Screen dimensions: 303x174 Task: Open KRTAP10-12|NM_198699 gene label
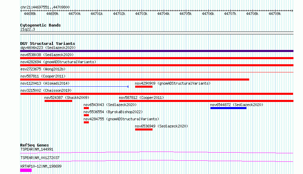tap(41, 166)
